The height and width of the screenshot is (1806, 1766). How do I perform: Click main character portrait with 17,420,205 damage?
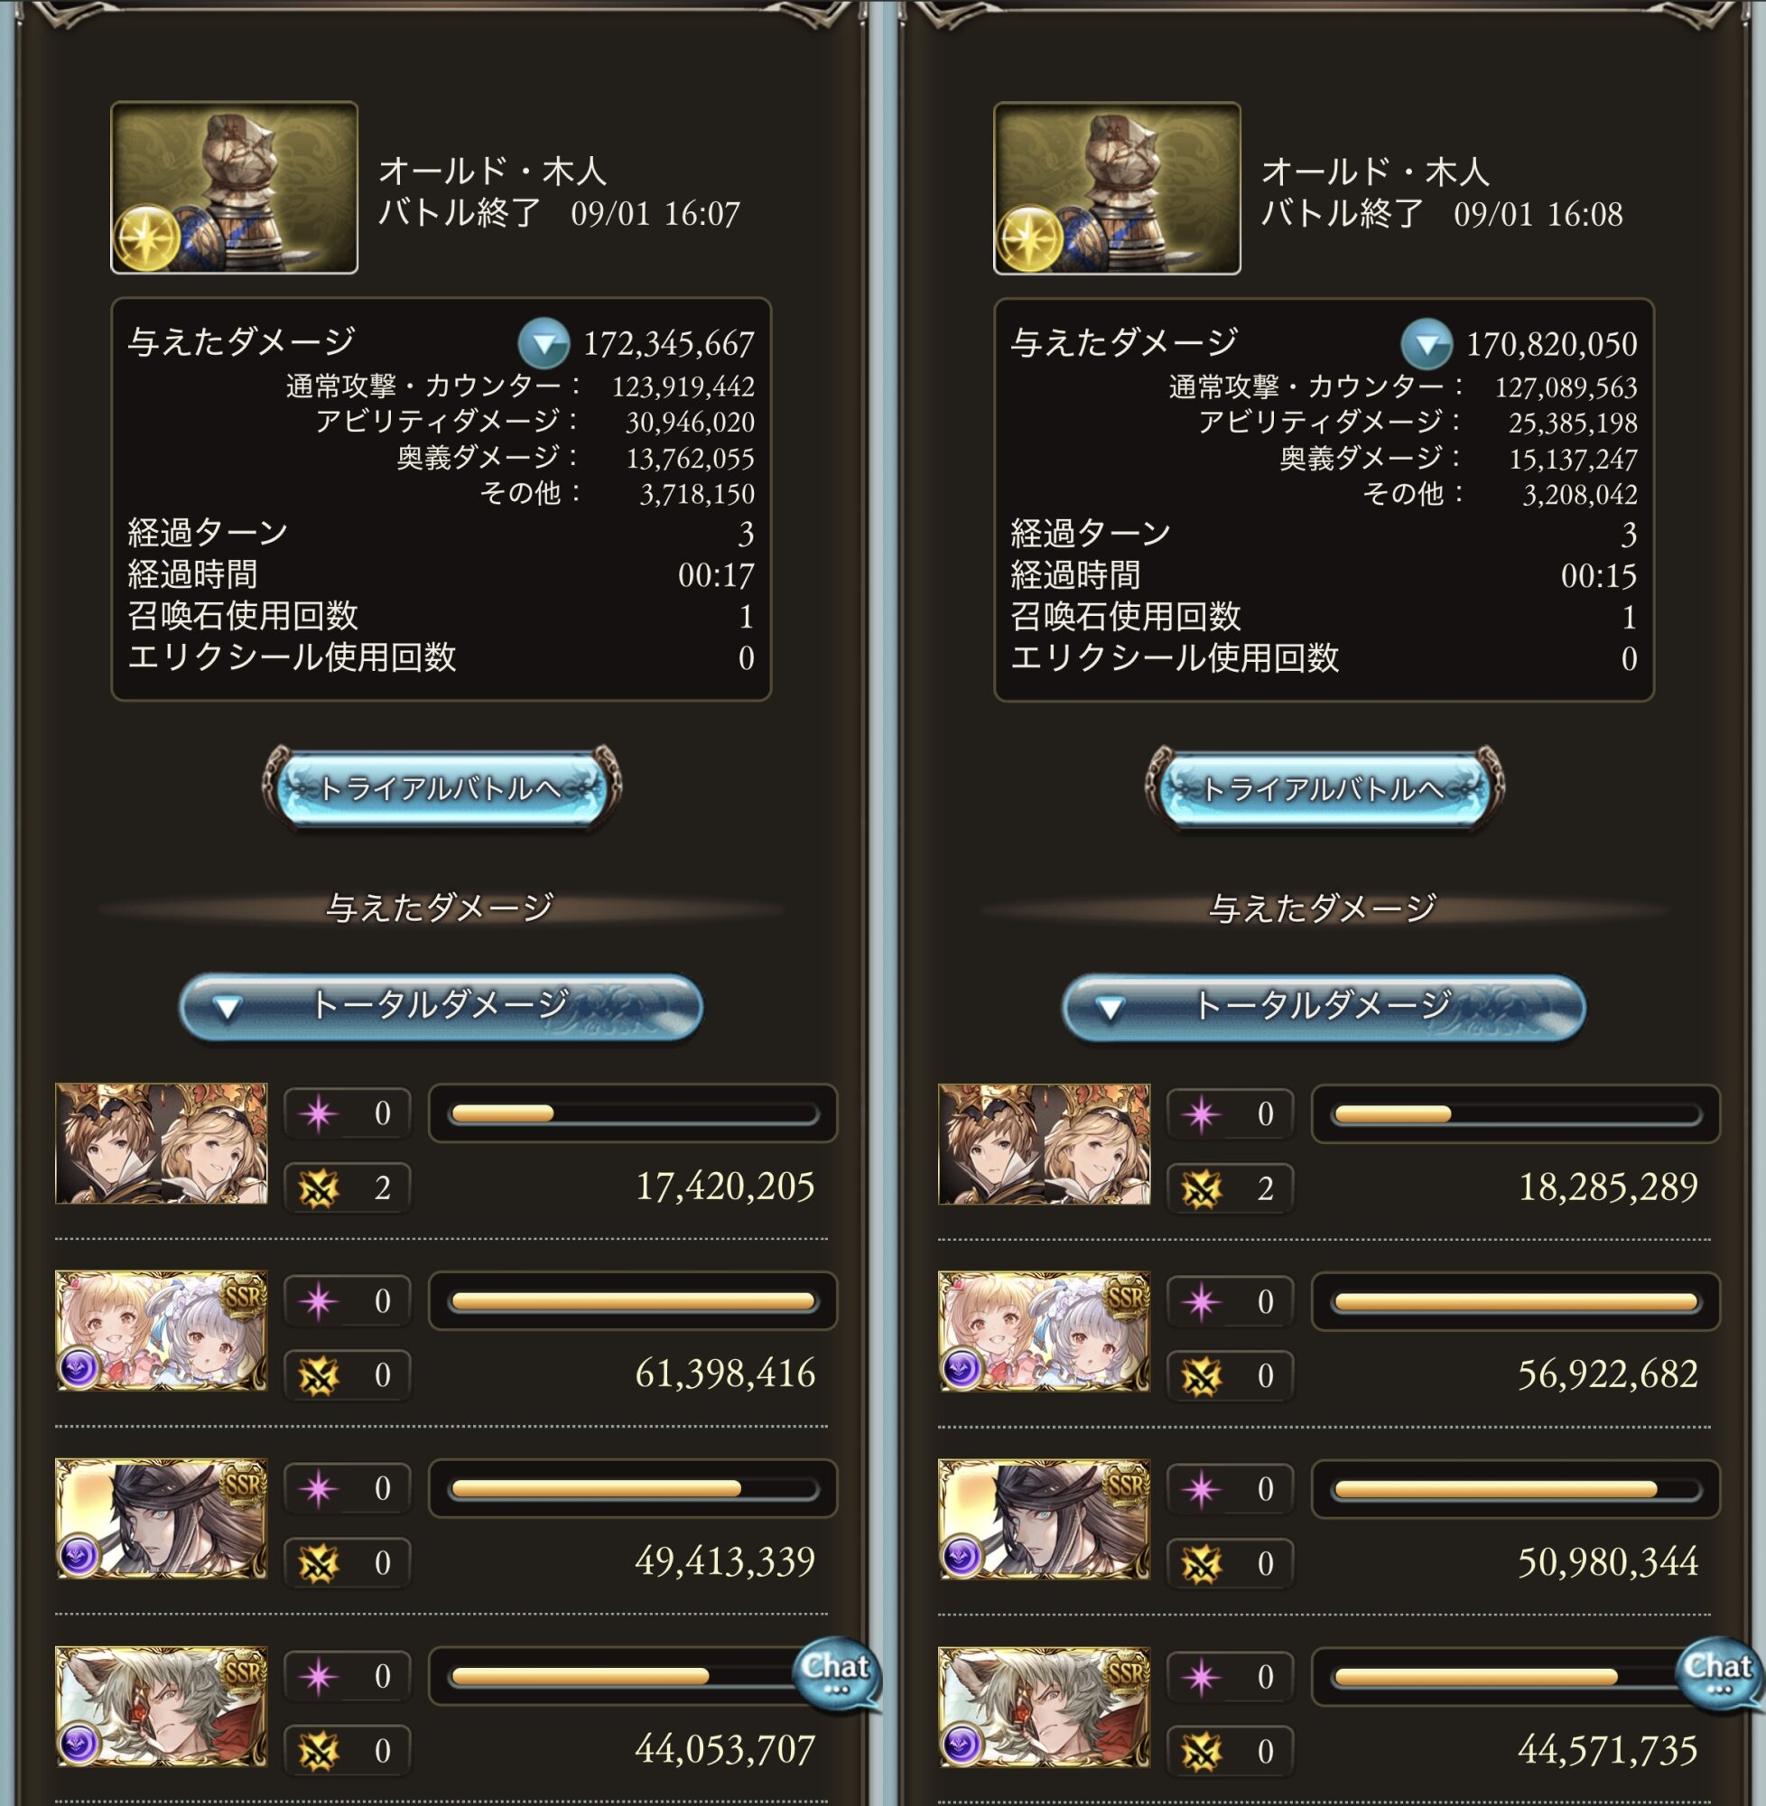[x=162, y=1143]
